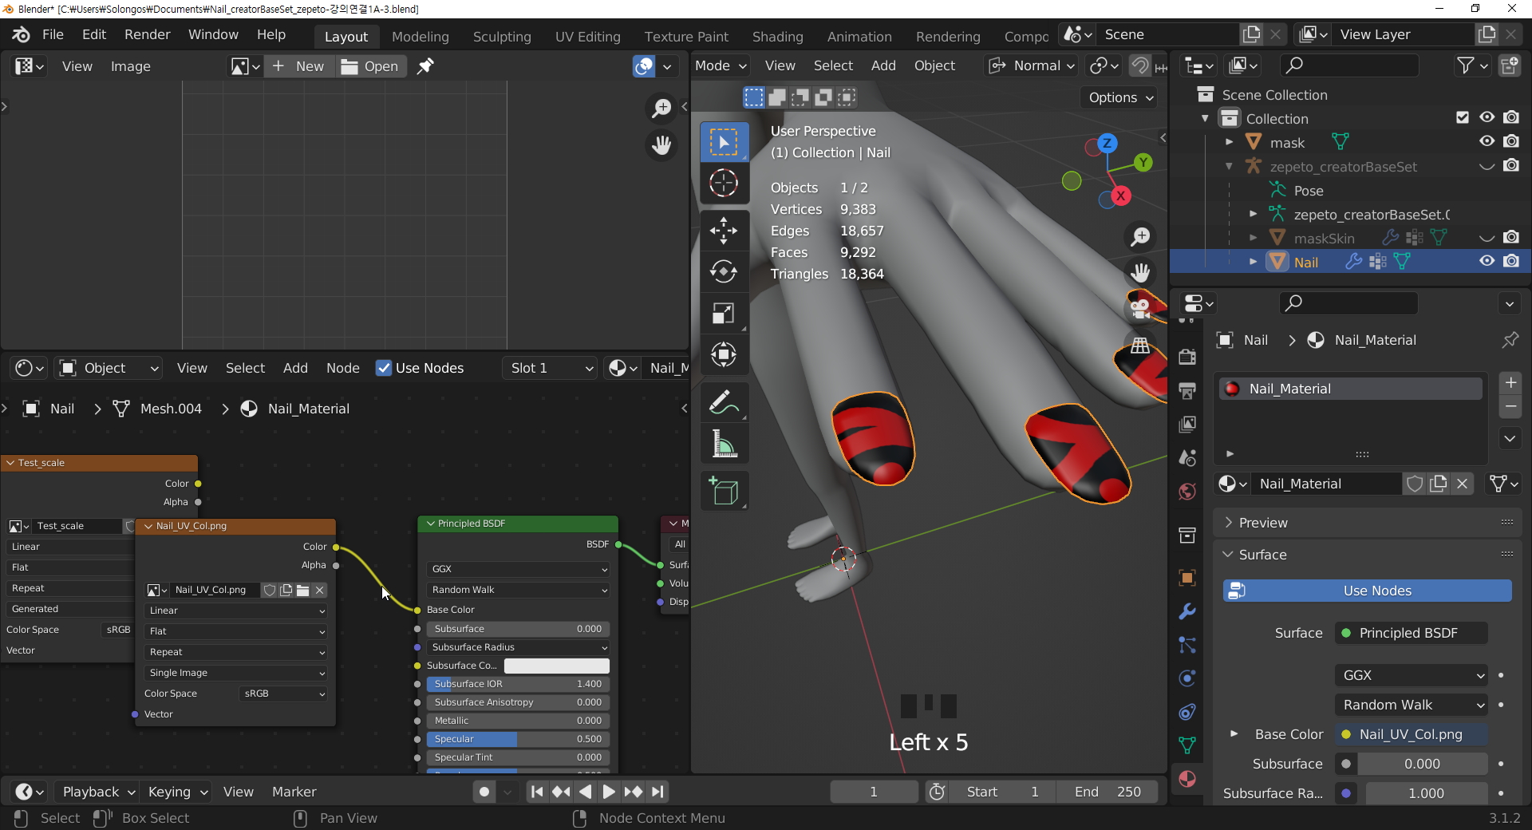Disable Nail object in renders
Viewport: 1532px width, 830px height.
(x=1511, y=262)
